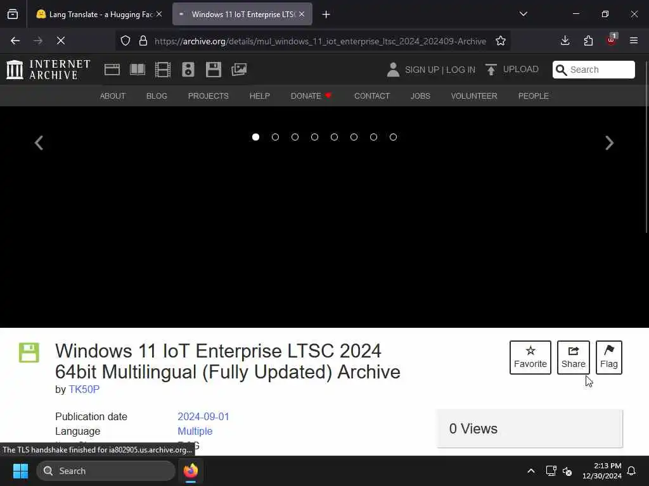Open the HELP menu item
Image resolution: width=649 pixels, height=486 pixels.
coord(259,96)
